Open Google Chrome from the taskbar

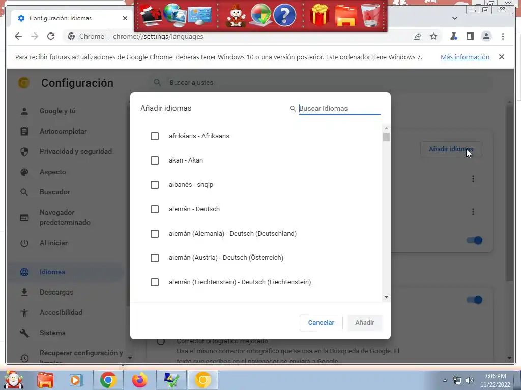[x=108, y=380]
